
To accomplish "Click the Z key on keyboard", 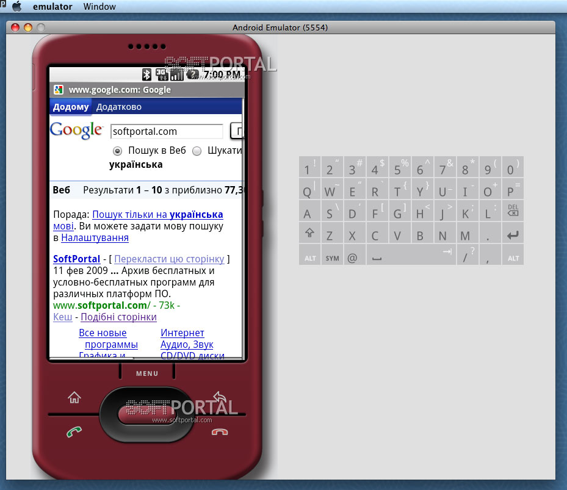I will click(x=332, y=232).
